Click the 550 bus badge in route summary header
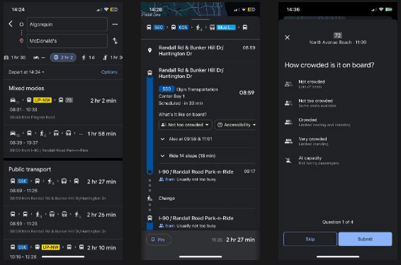This screenshot has height=265, width=401. coord(159,28)
